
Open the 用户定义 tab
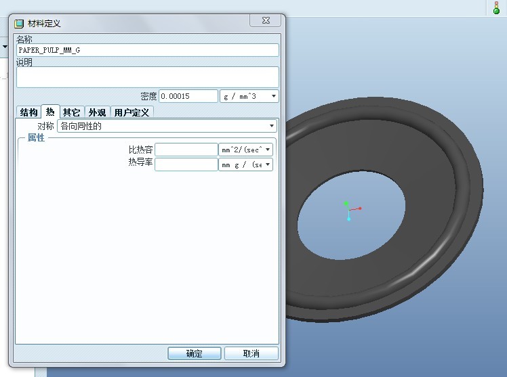131,112
